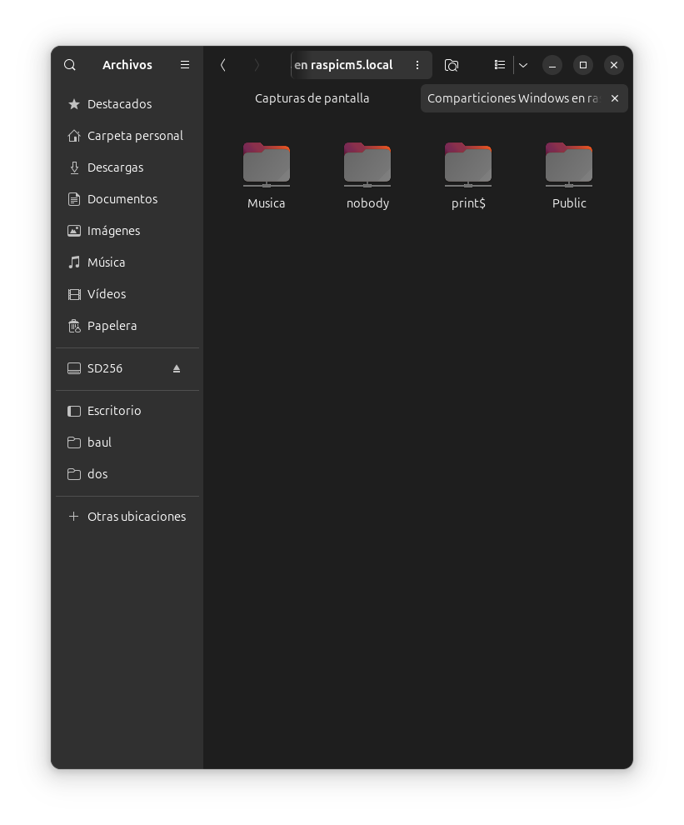The image size is (684, 825).
Task: Close the Archivos window
Action: (x=614, y=65)
